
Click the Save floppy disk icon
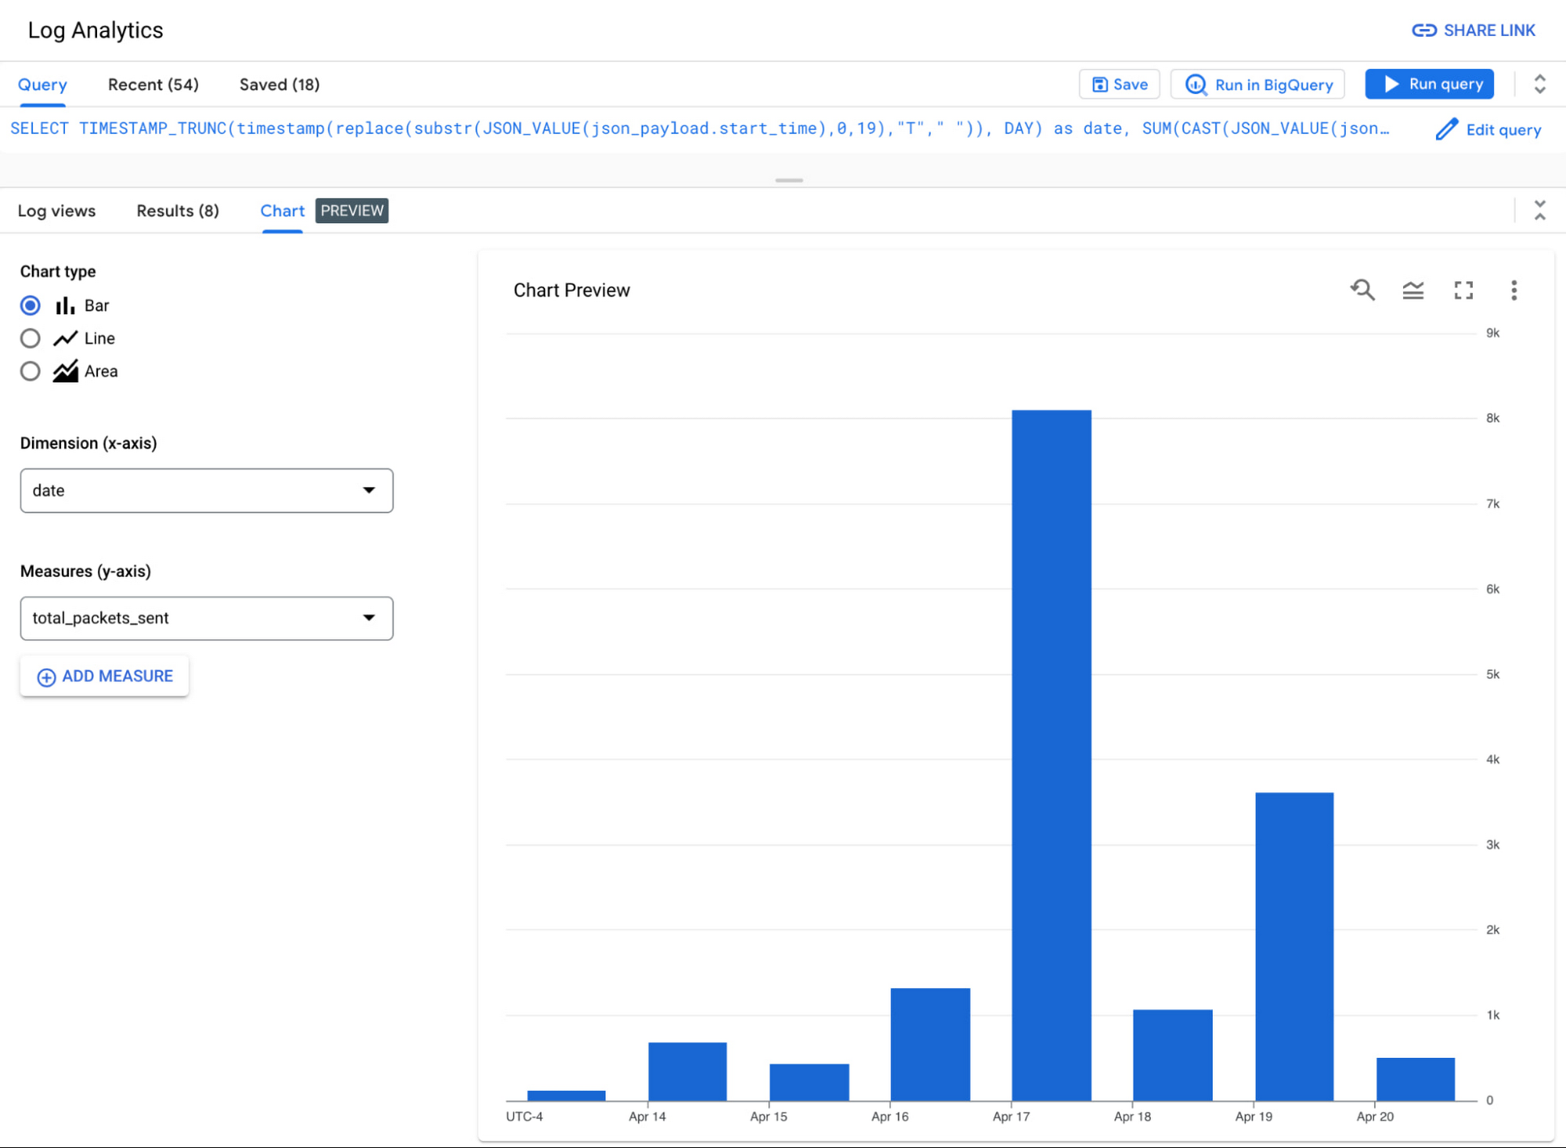[x=1100, y=85]
